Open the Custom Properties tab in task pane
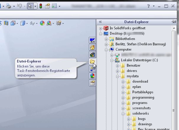 point(92,83)
